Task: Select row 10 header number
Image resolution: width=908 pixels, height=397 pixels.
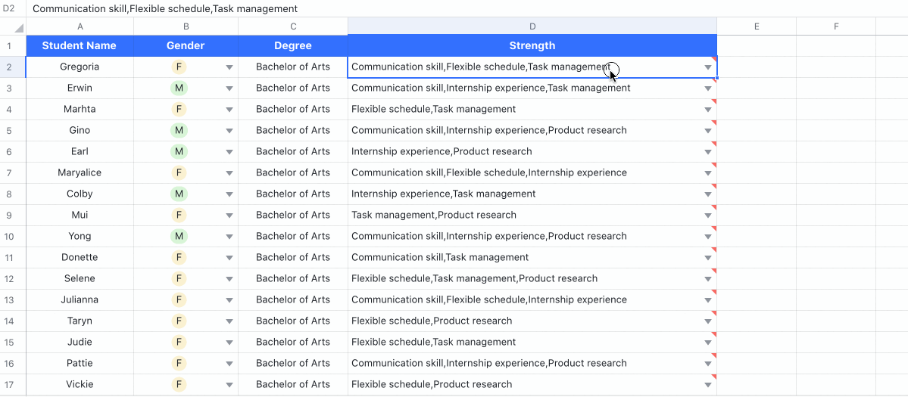Action: pyautogui.click(x=10, y=237)
